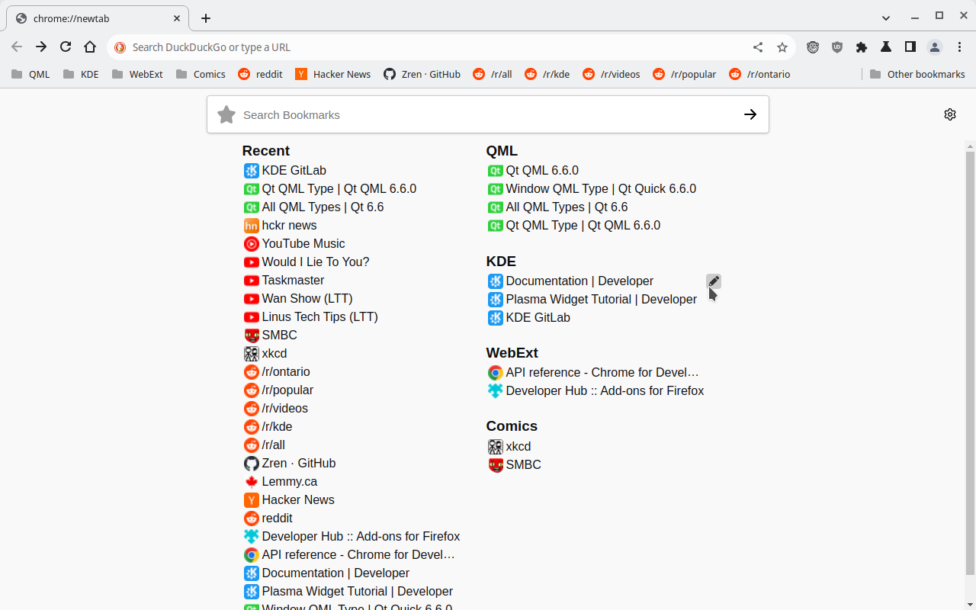
Task: Expand the tab search chevron
Action: [886, 17]
